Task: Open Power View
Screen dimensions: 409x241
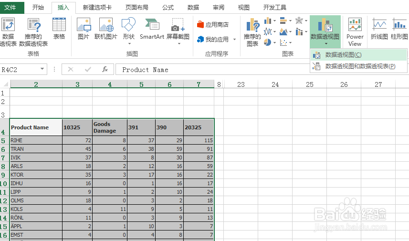Action: click(355, 32)
